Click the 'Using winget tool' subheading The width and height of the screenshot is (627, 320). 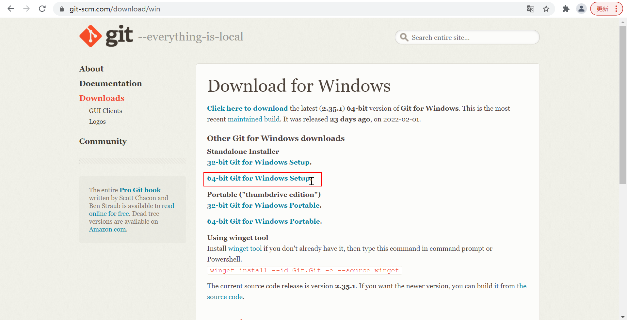point(238,238)
